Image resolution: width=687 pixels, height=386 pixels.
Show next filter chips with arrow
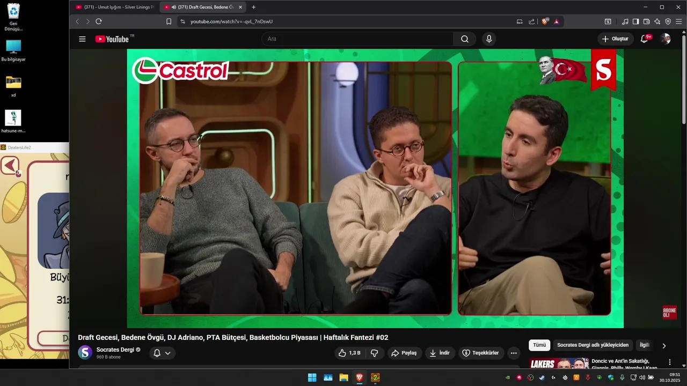point(664,346)
